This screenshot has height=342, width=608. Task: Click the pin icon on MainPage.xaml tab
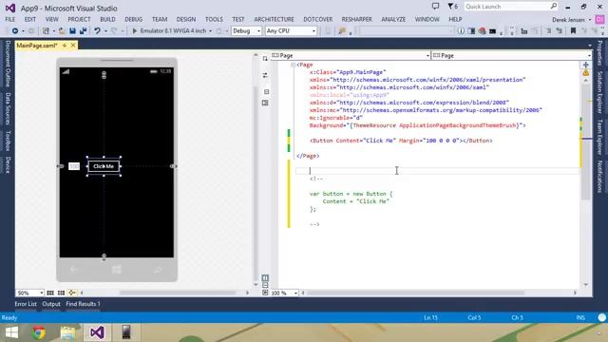65,46
